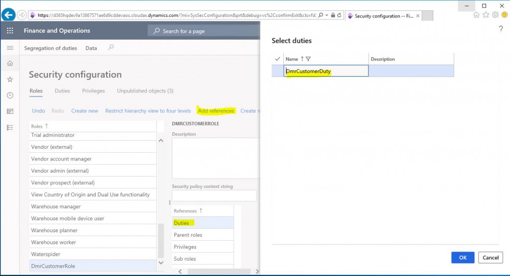The width and height of the screenshot is (510, 276).
Task: Open the Data menu
Action: (x=91, y=48)
